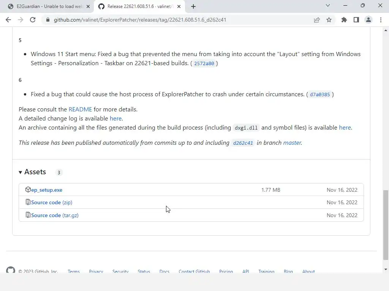Open the Blog footer link
389x291 pixels.
pyautogui.click(x=288, y=271)
